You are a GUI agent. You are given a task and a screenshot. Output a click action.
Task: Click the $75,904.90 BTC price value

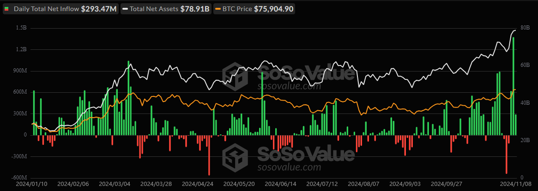point(273,9)
